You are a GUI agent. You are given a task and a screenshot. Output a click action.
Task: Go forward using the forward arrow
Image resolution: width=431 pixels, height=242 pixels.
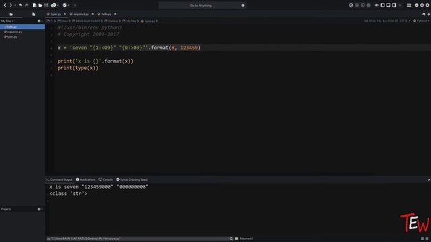(x=11, y=5)
